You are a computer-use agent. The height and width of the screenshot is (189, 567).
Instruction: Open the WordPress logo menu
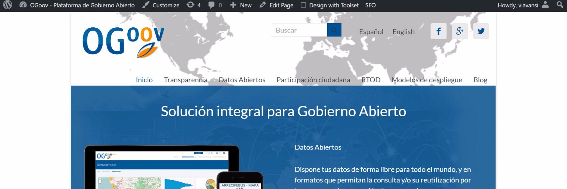[x=7, y=5]
